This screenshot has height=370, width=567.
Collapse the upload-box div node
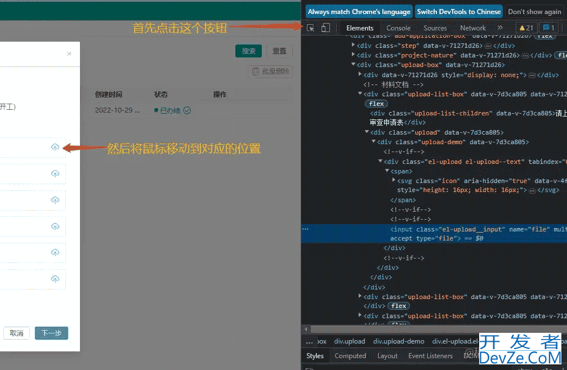point(353,64)
